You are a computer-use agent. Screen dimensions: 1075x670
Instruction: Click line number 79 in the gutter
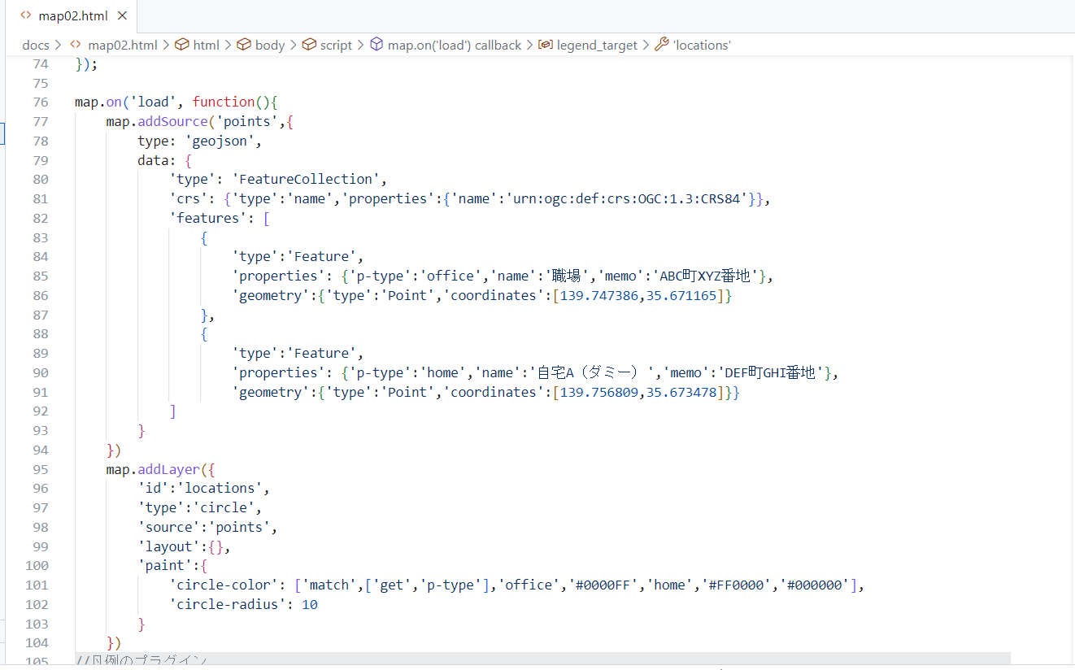[x=41, y=160]
